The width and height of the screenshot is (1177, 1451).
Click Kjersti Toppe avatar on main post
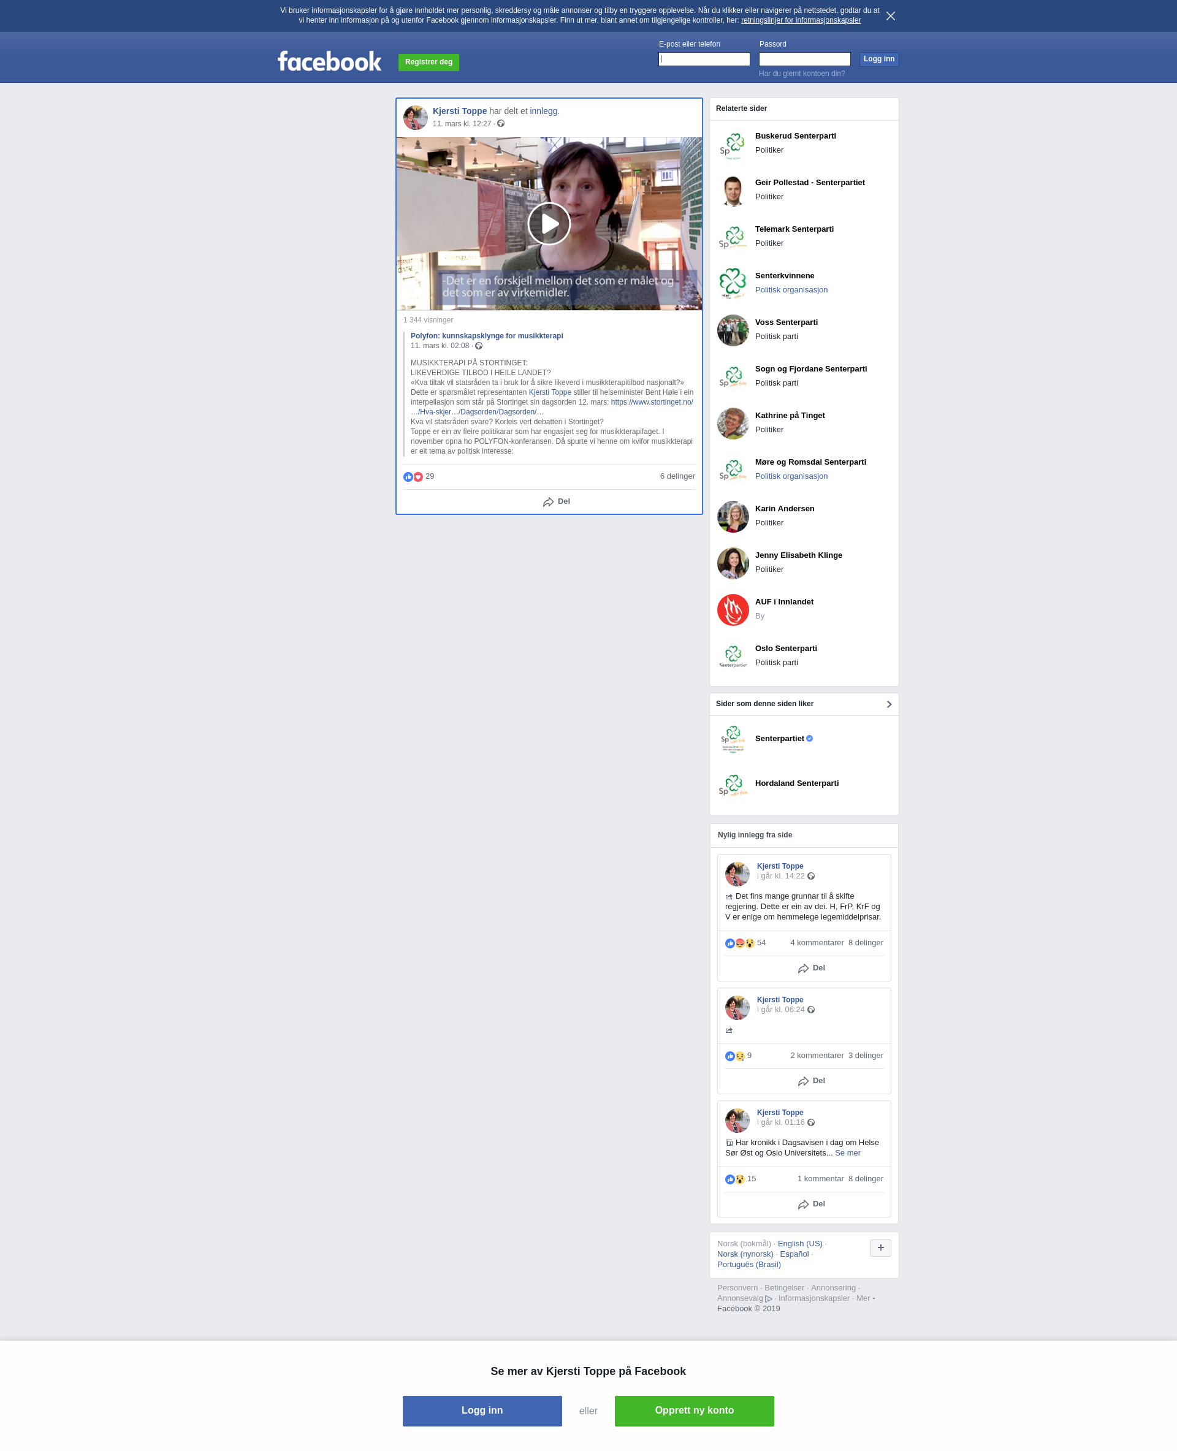click(x=416, y=117)
